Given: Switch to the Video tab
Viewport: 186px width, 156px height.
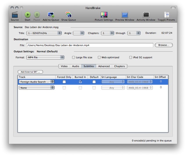Looking at the screenshot, I should click(64, 66).
